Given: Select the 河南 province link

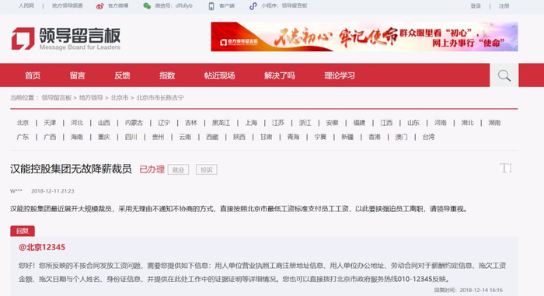Looking at the screenshot, I should (441, 123).
